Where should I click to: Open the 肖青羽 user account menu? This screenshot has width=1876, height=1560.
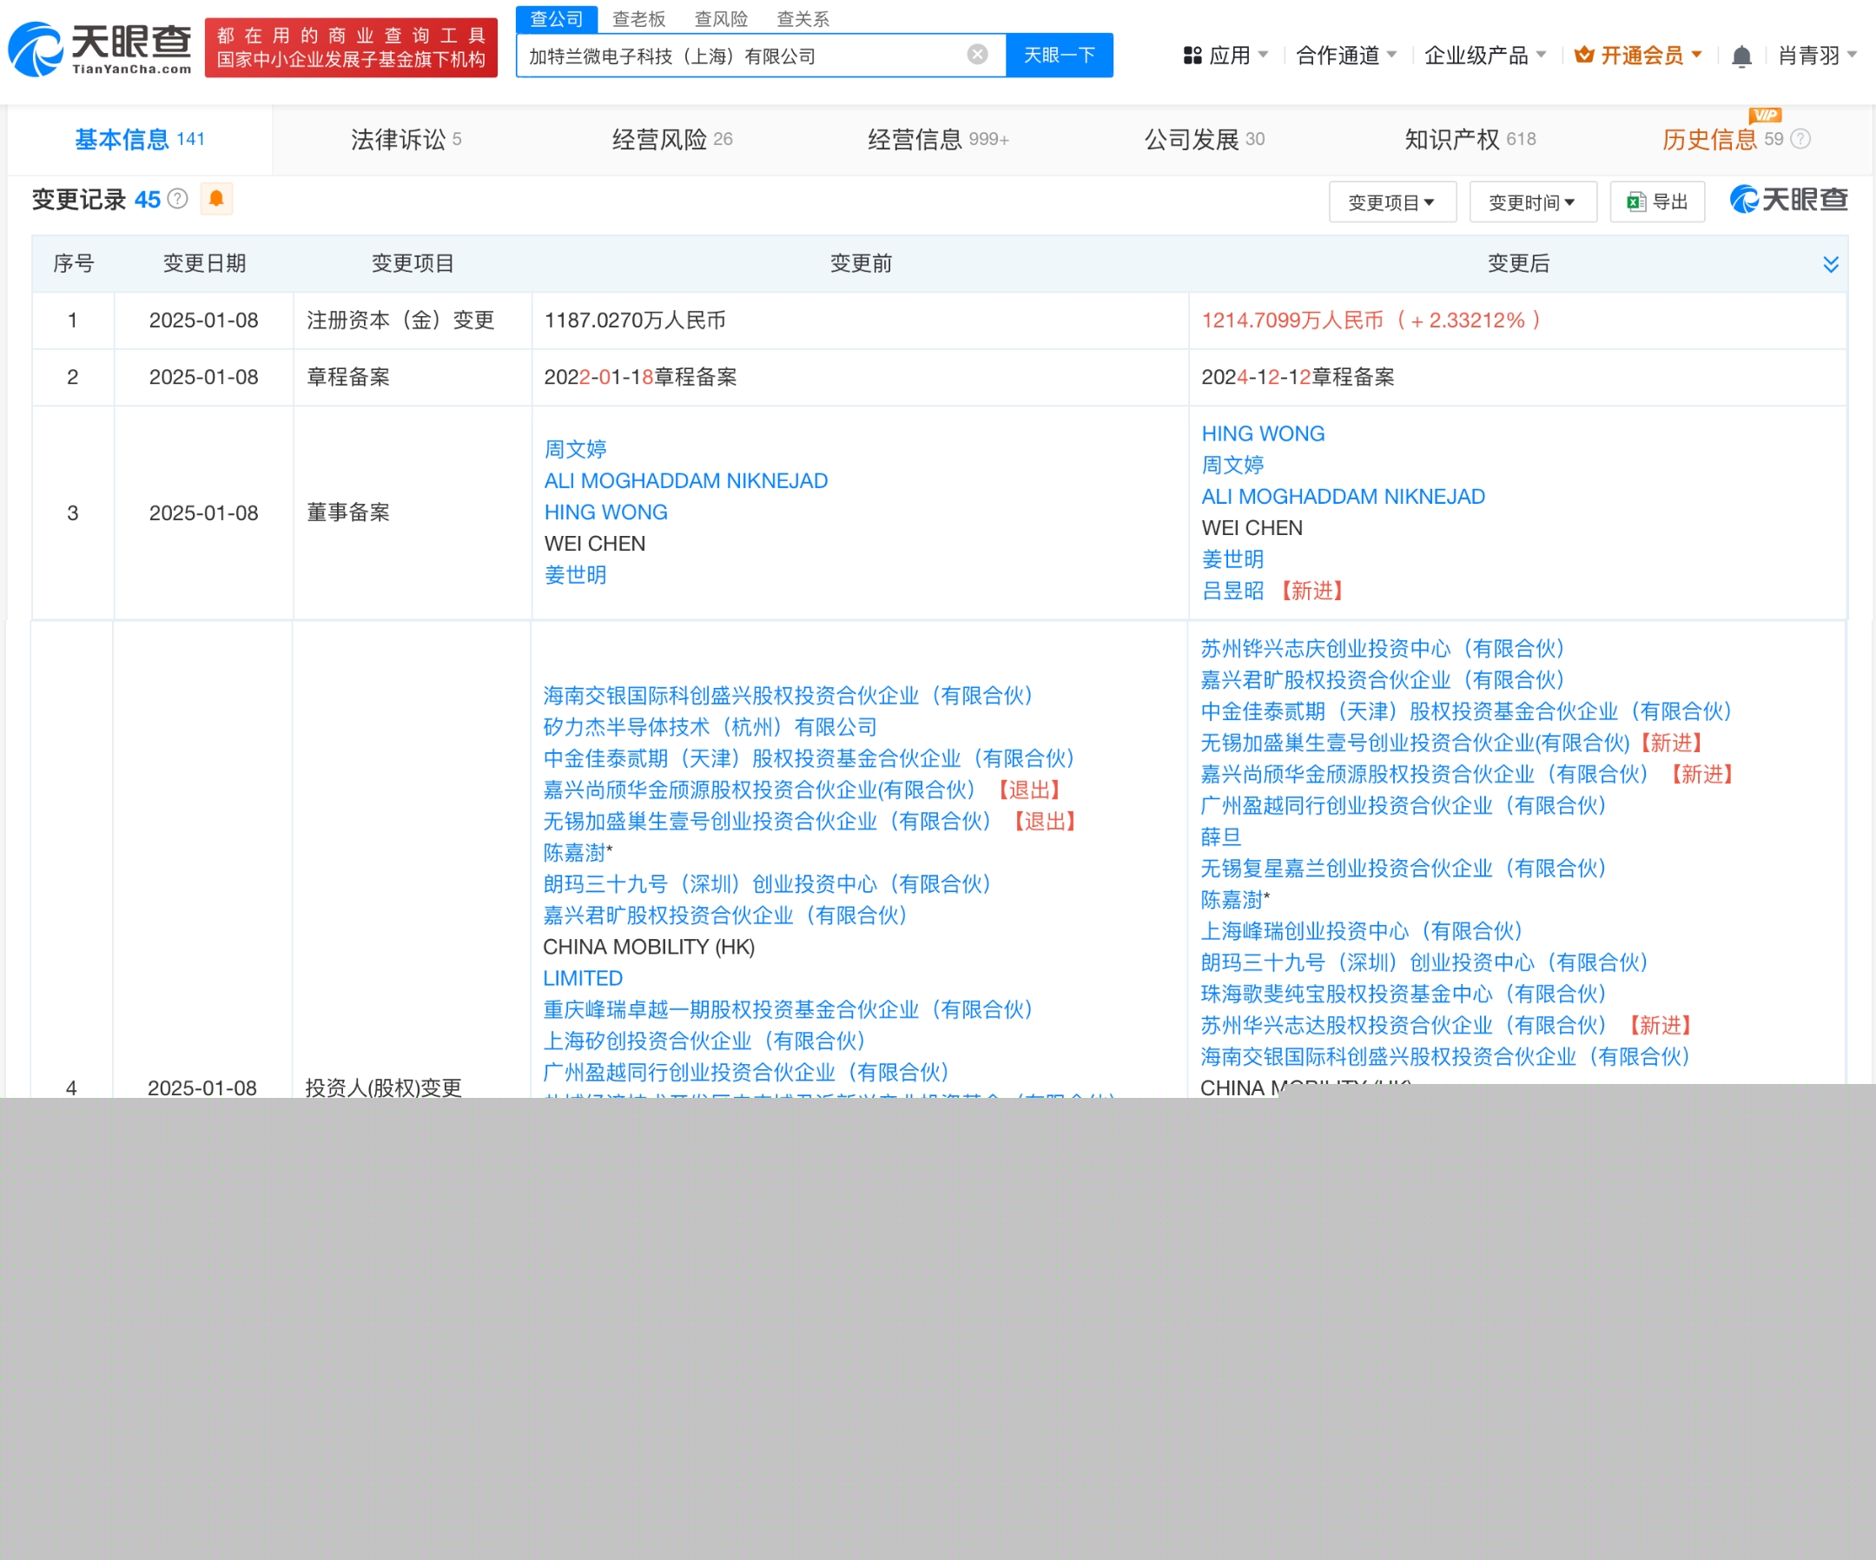1818,56
